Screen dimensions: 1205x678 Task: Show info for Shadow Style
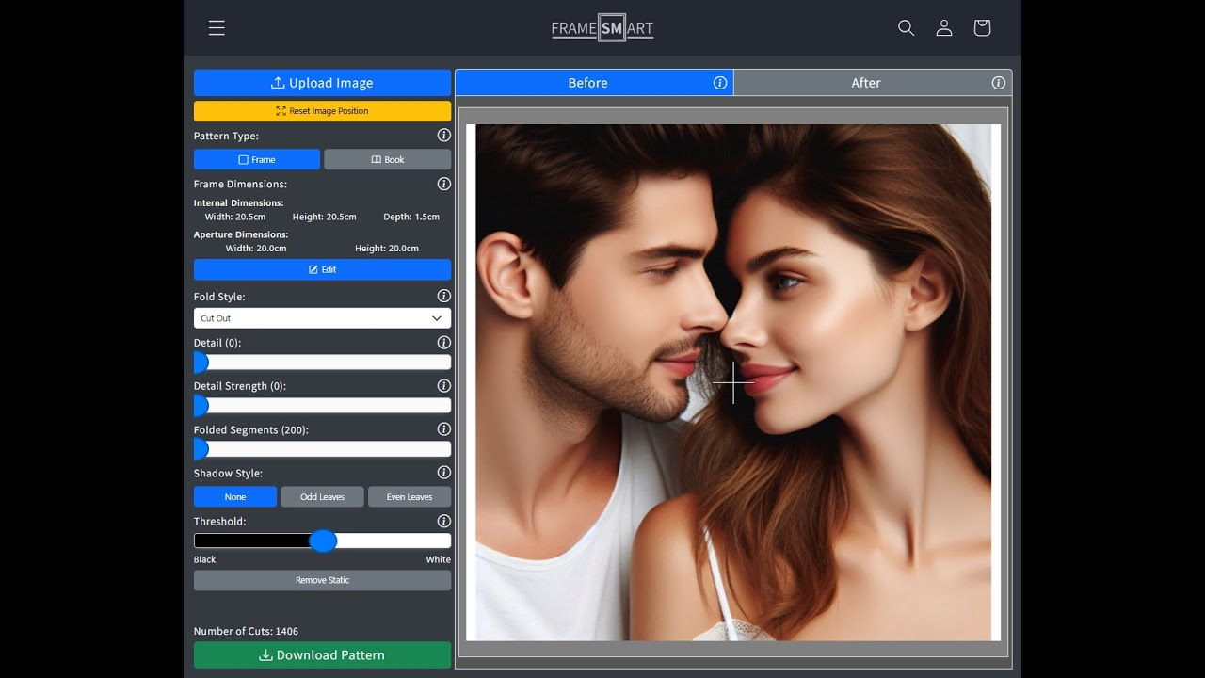pos(444,473)
